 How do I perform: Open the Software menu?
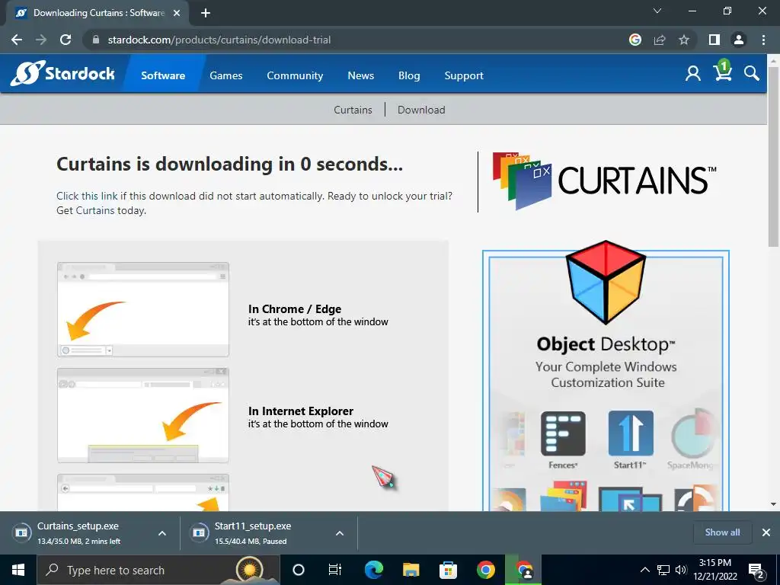(163, 75)
